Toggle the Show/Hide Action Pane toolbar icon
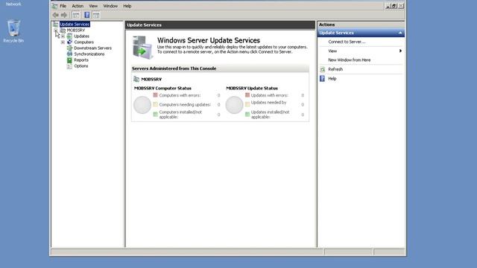 [x=96, y=15]
